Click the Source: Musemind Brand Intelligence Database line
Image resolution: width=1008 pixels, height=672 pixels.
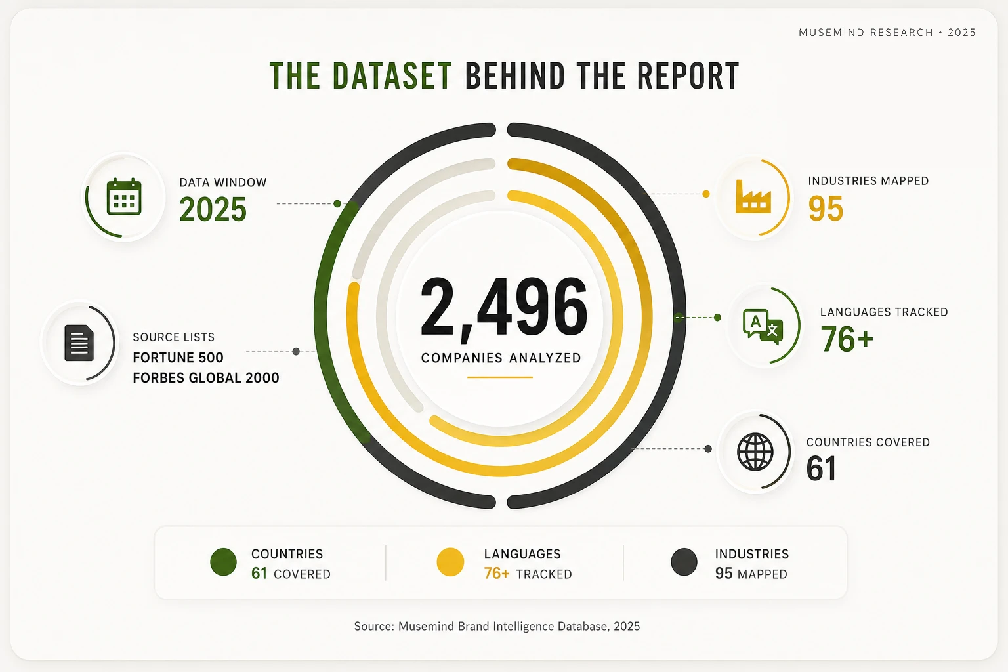pos(497,626)
